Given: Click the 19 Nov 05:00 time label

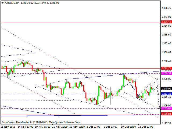Looking at the screenshot, I should coord(43,127).
